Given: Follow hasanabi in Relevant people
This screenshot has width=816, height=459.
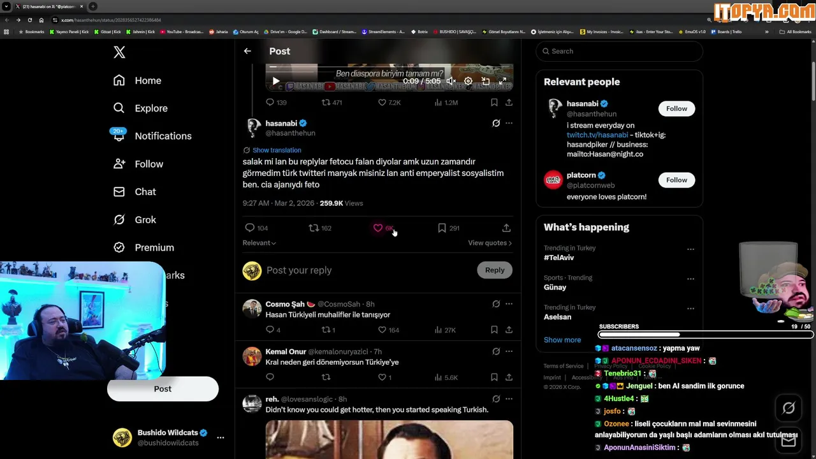Looking at the screenshot, I should click(676, 108).
